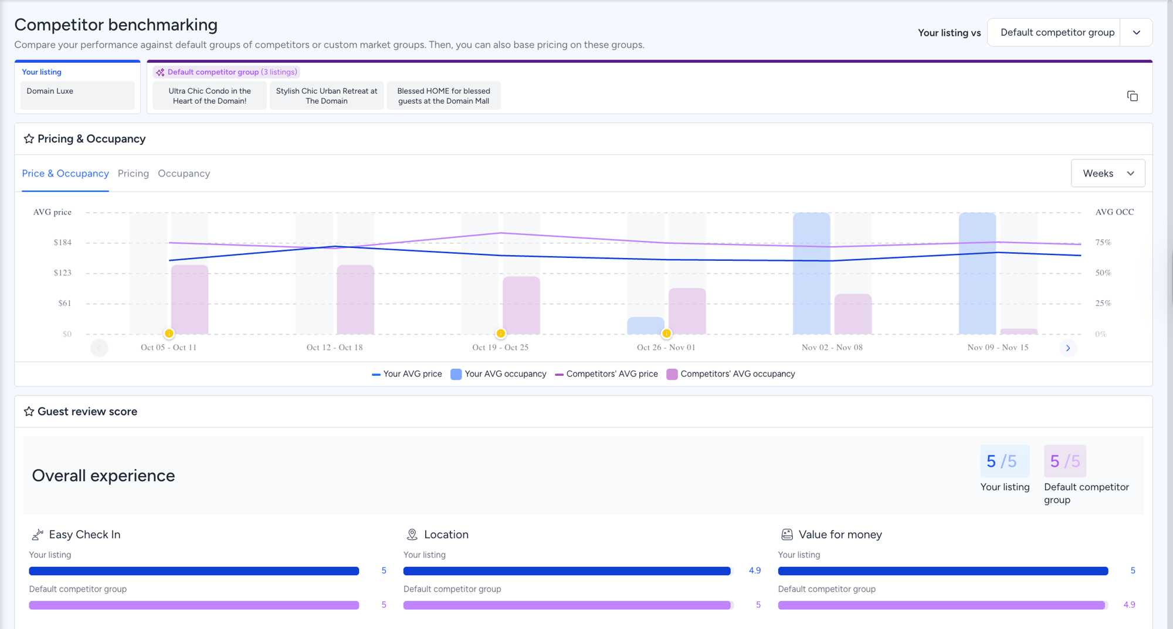Screen dimensions: 1173x629
Task: Click the Easy Check In key icon
Action: click(38, 535)
